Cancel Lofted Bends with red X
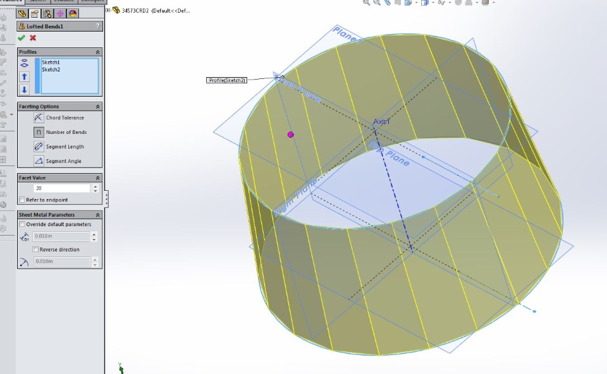This screenshot has height=374, width=607. pyautogui.click(x=33, y=37)
